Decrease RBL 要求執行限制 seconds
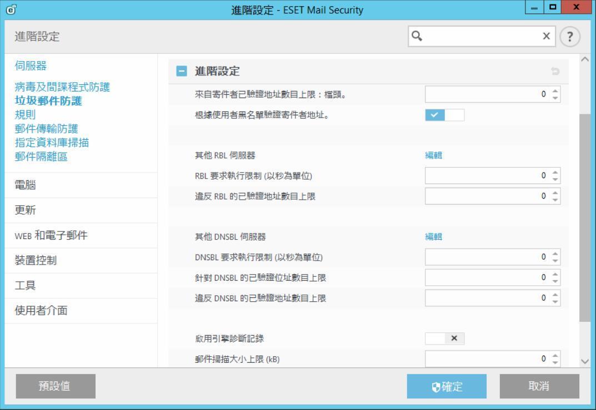 tap(555, 179)
